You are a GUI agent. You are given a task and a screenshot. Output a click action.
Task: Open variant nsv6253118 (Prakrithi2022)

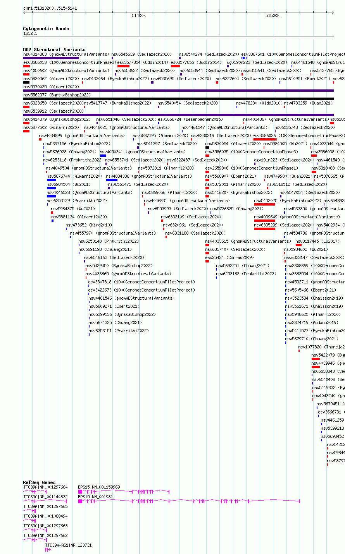coord(73,160)
